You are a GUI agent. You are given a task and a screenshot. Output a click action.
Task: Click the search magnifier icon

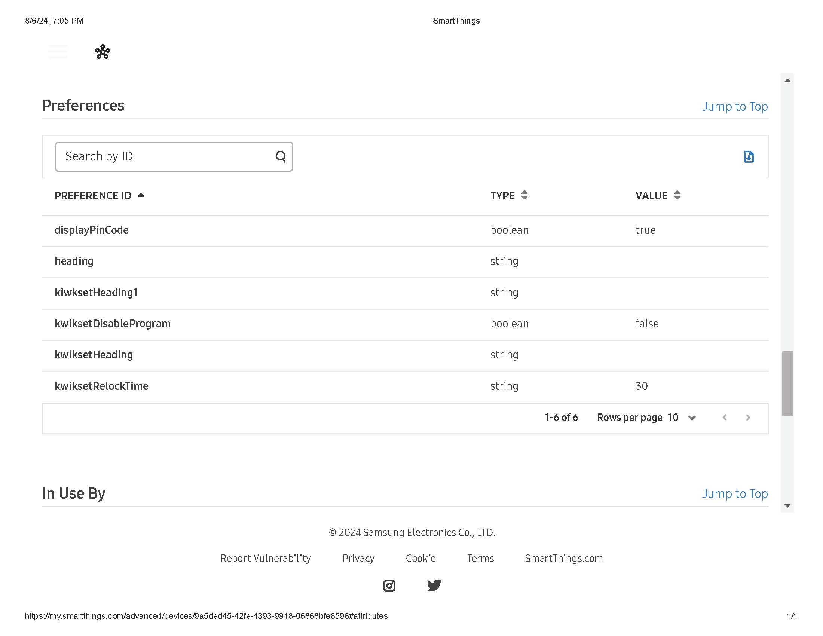[x=280, y=156]
